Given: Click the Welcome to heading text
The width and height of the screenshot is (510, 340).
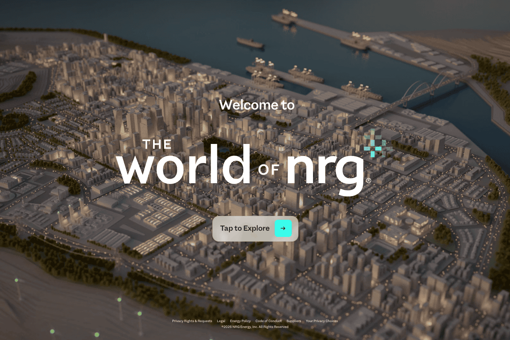Looking at the screenshot, I should (257, 105).
